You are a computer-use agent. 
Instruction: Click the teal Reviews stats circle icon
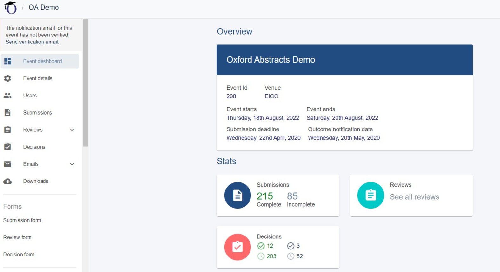tap(370, 195)
